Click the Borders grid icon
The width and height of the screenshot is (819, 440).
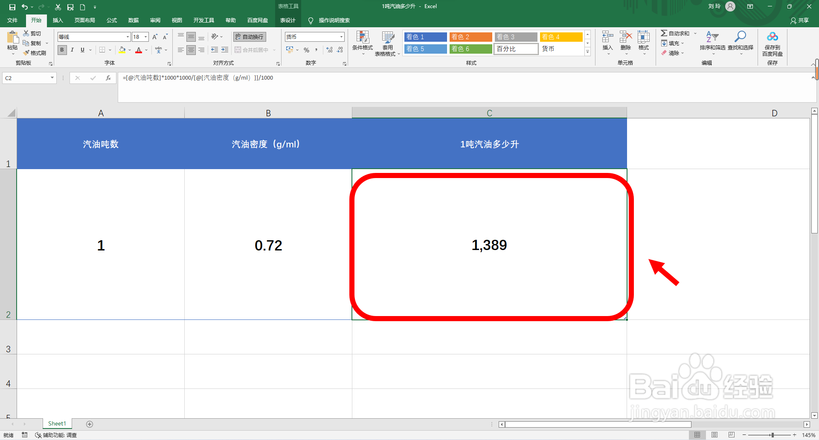[x=102, y=50]
